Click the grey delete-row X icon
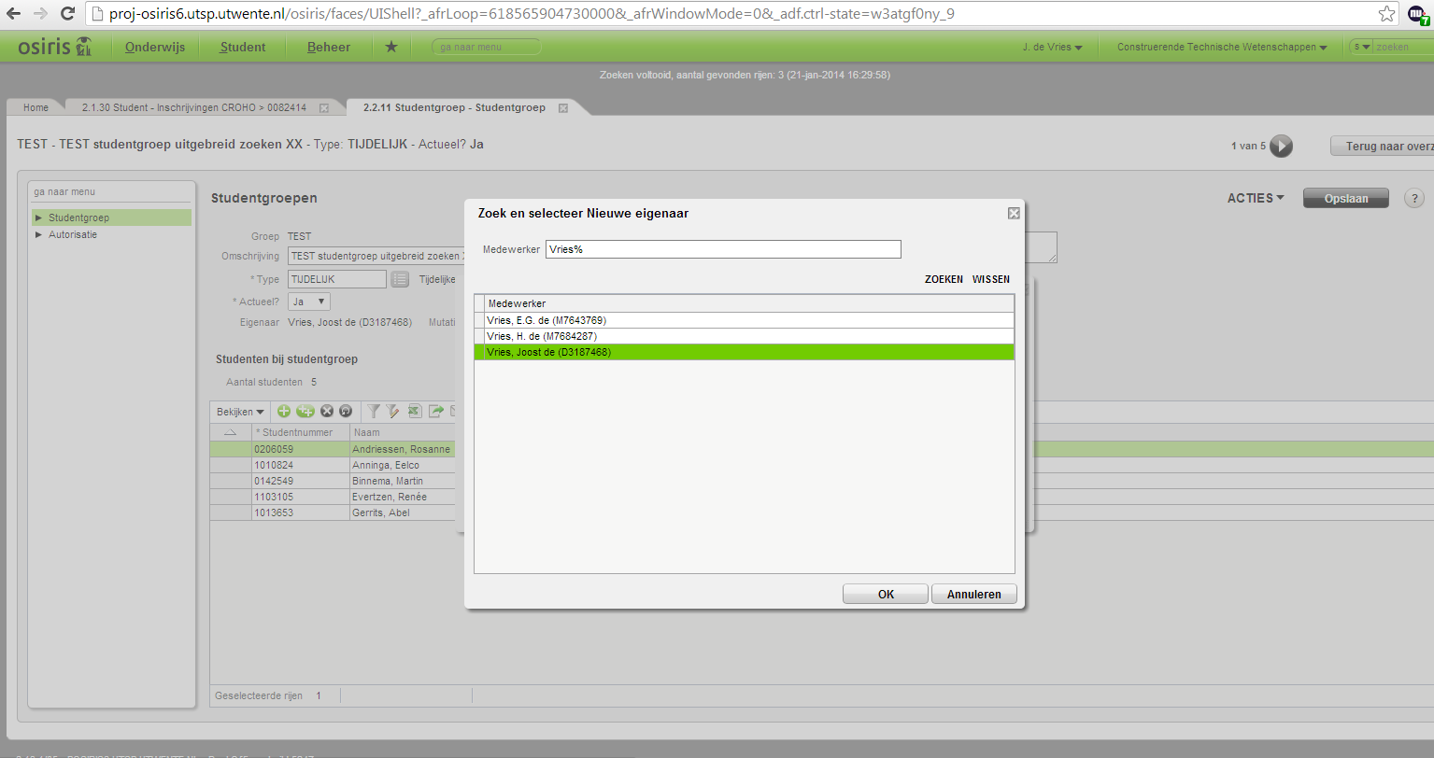This screenshot has width=1434, height=758. [327, 411]
